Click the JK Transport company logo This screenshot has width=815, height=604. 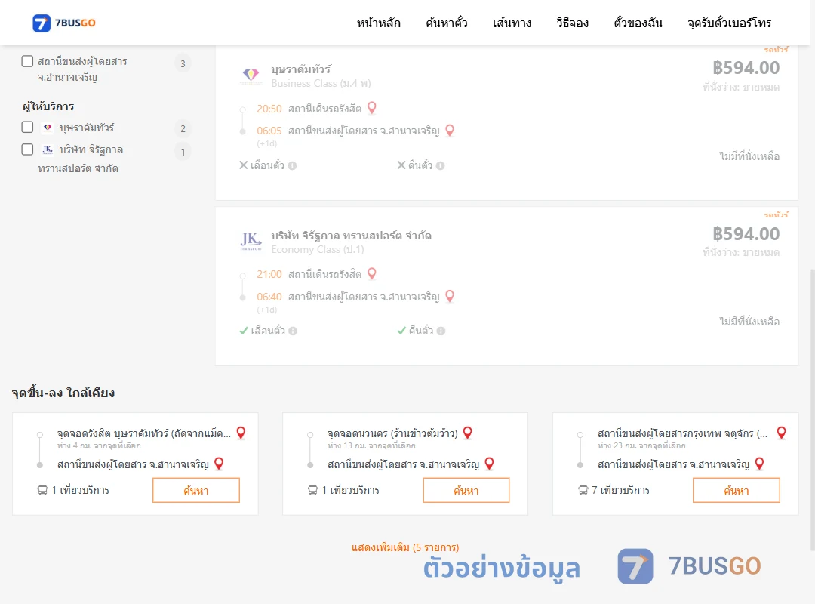251,242
